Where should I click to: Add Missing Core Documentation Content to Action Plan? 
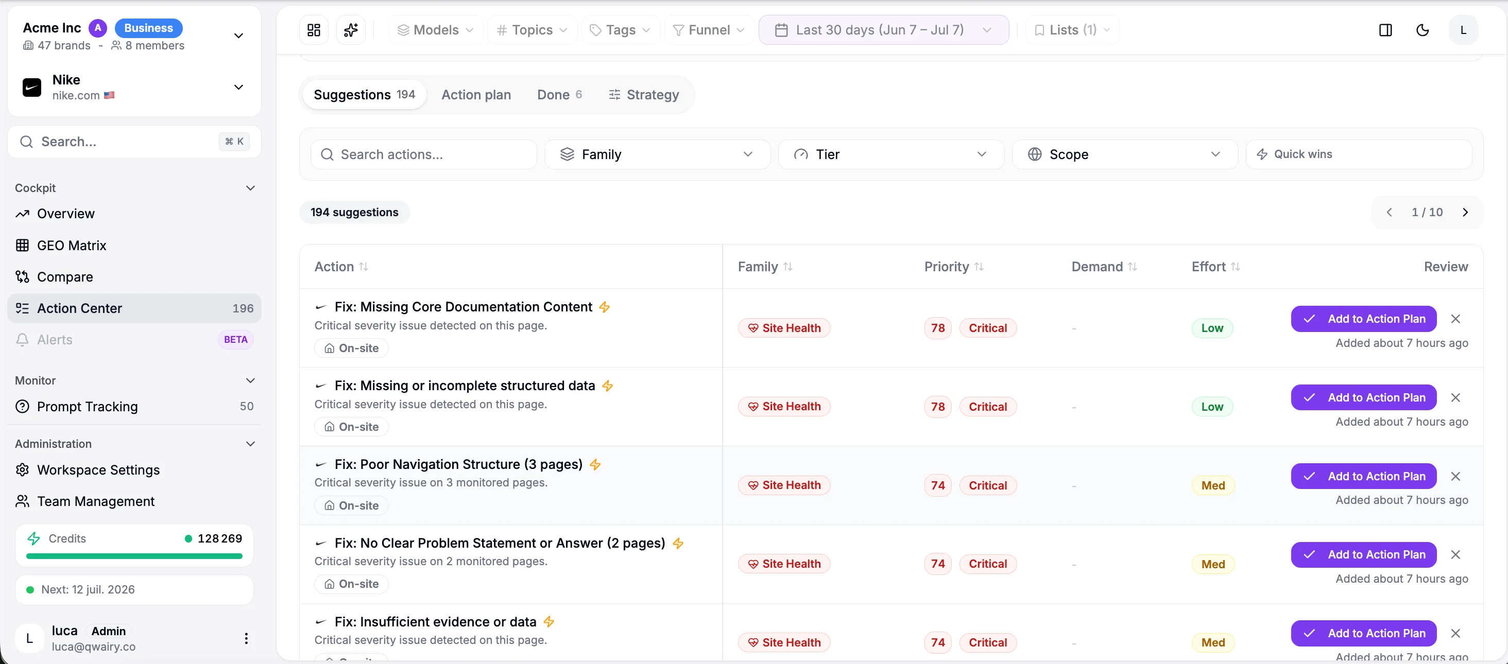tap(1363, 319)
